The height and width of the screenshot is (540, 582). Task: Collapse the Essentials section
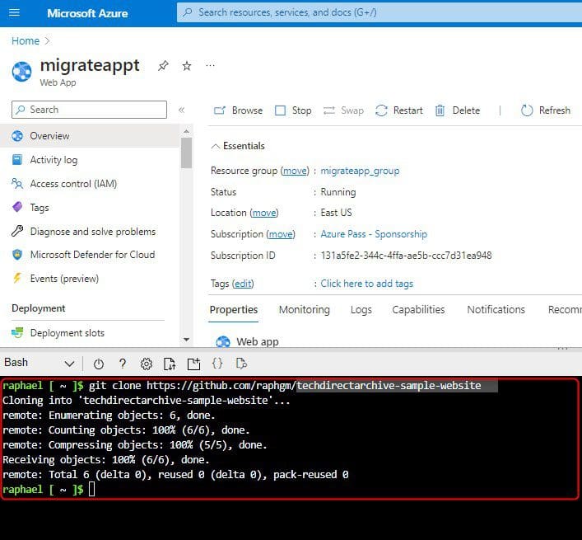pyautogui.click(x=238, y=146)
